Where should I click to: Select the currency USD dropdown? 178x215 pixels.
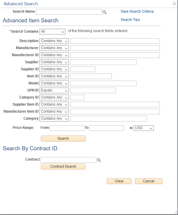point(144,128)
